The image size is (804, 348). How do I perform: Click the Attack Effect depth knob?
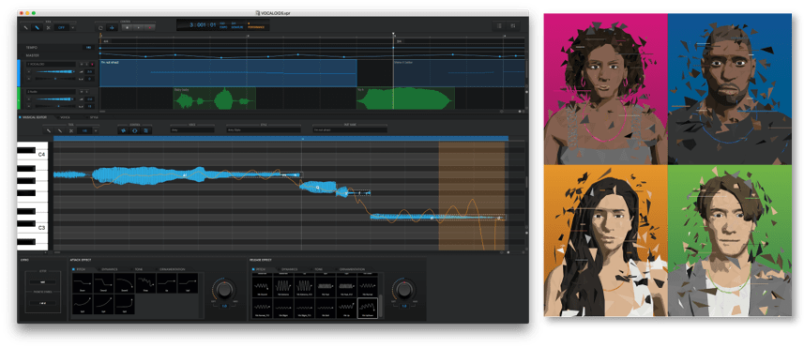(224, 290)
